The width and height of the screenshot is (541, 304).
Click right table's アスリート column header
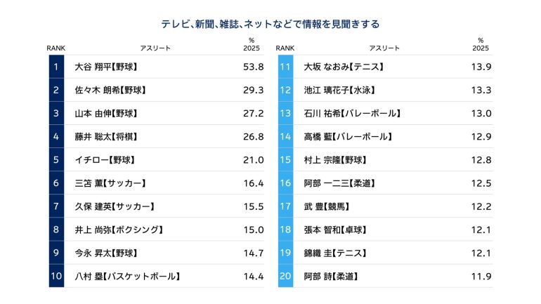tap(384, 48)
